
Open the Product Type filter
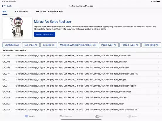pyautogui.click(x=130, y=45)
